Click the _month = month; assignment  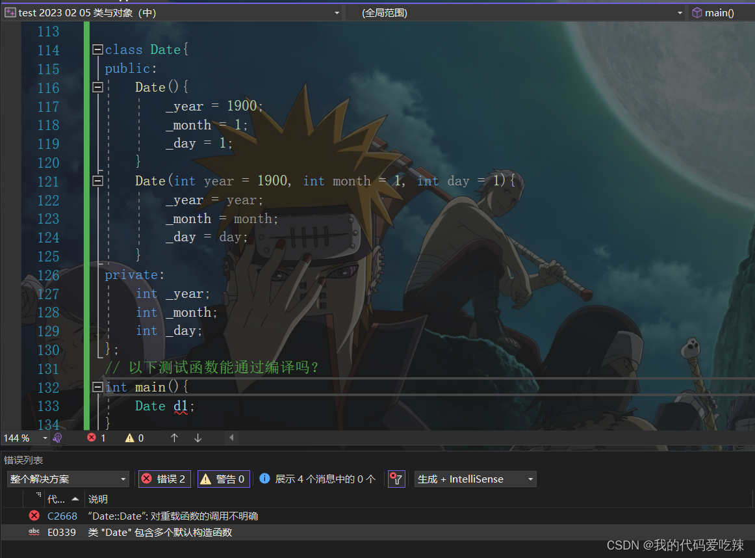click(x=222, y=219)
